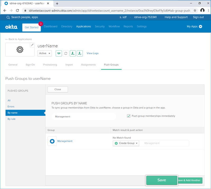Click the browser address bar URL

(109, 11)
